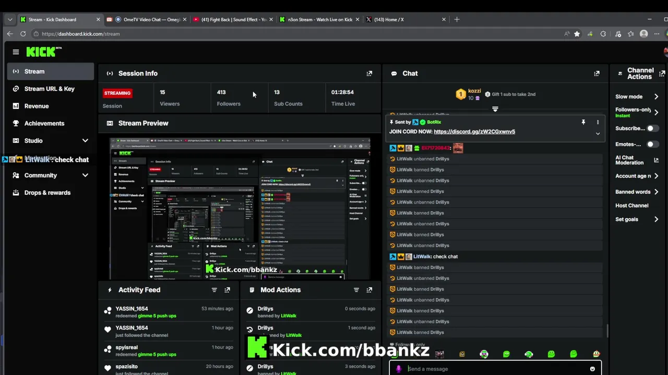The height and width of the screenshot is (375, 668).
Task: Open the browser profile avatar
Action: coord(643,34)
